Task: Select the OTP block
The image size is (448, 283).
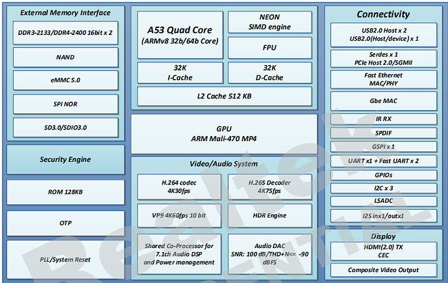Action: (x=66, y=223)
